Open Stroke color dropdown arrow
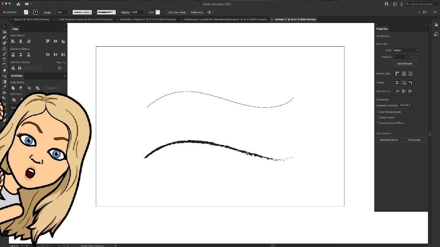This screenshot has height=247, width=440. click(x=39, y=12)
